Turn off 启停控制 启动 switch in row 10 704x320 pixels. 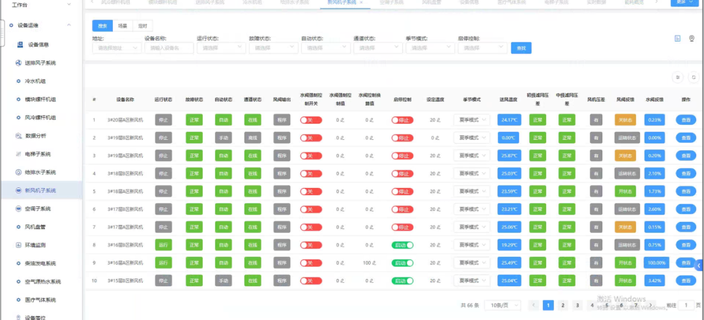coord(402,280)
